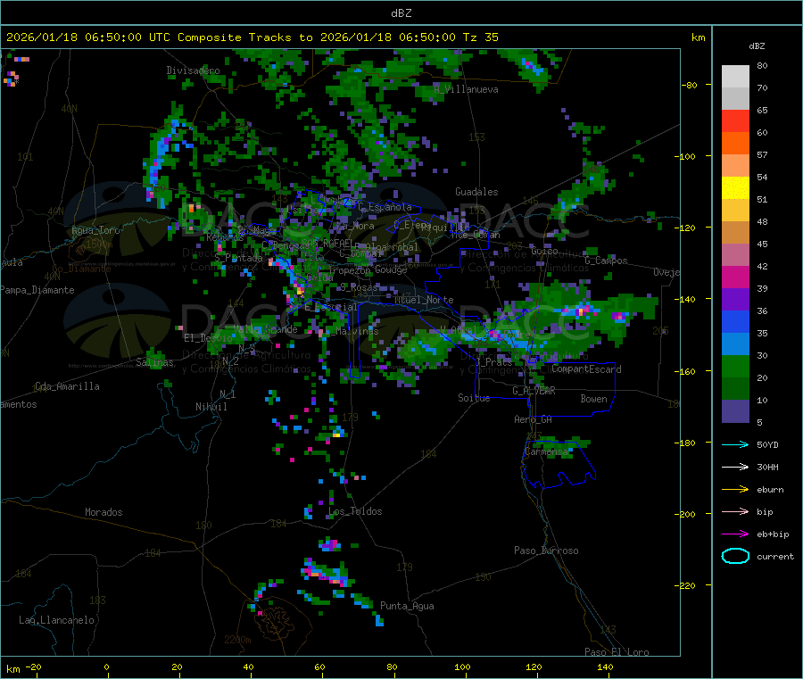Click the pink bip arrow in legend

pyautogui.click(x=735, y=511)
